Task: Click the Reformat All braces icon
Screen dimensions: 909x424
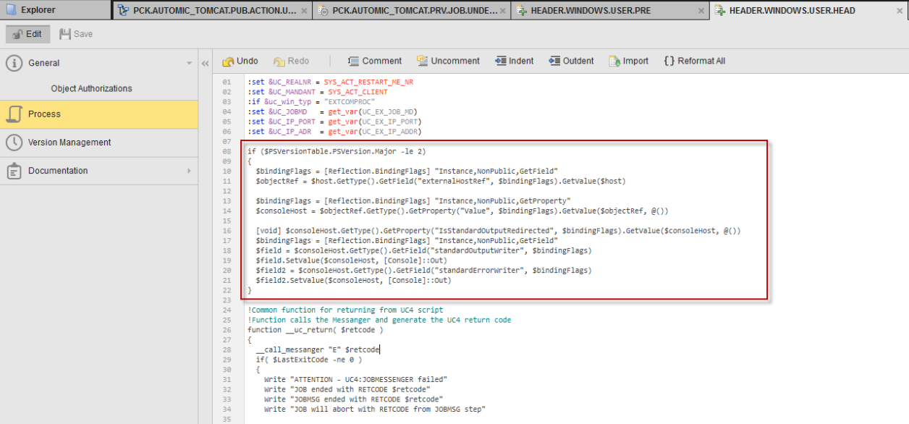Action: (671, 61)
